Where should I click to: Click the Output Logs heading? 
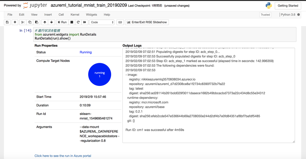(132, 46)
